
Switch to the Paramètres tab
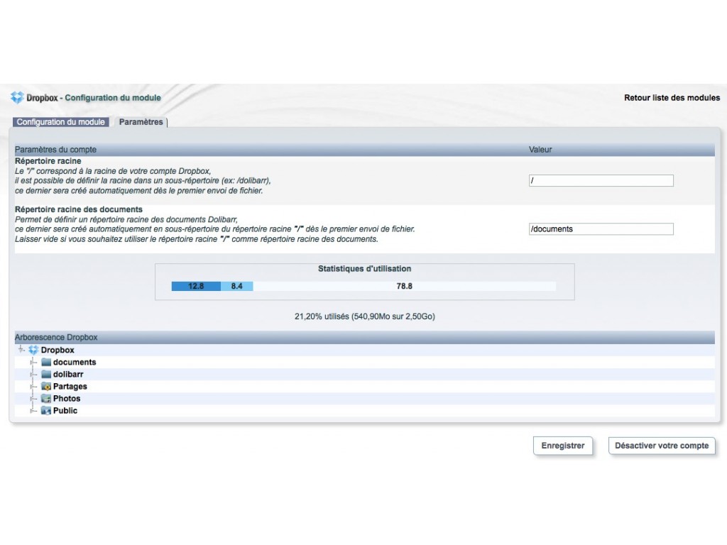[x=141, y=122]
